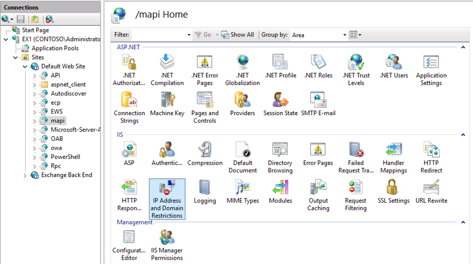Open .NET Users feature

click(393, 66)
